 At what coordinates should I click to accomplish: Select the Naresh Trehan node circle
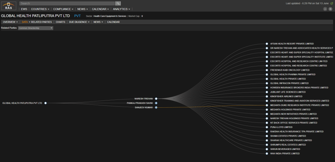point(156,99)
